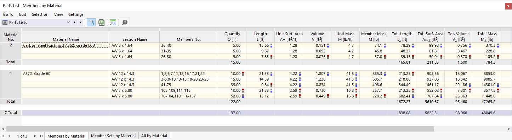Select members cell 76-104,110,116-137
The height and width of the screenshot is (140, 512).
189,96
